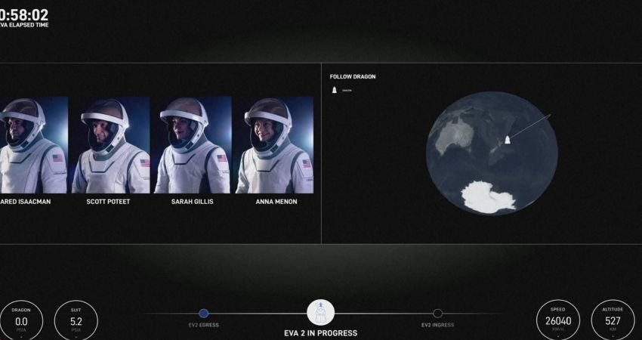
Task: Click the Dragon capsule legend icon
Action: click(x=334, y=90)
